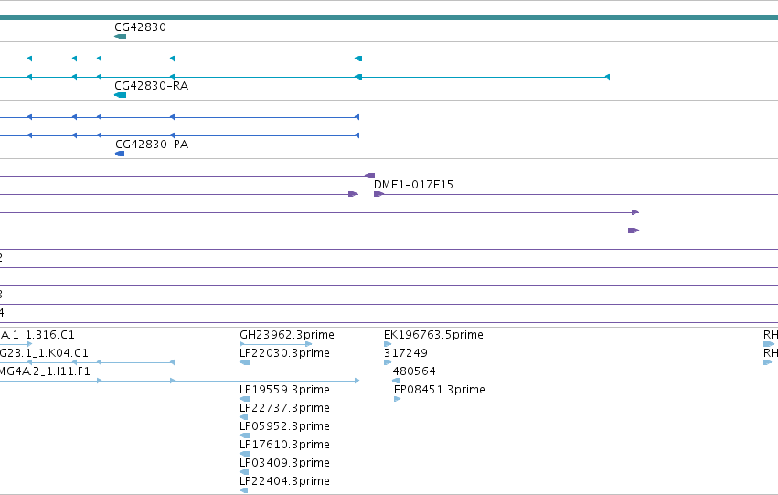
Task: Click the thick teal chromosome bar at top
Action: (389, 17)
